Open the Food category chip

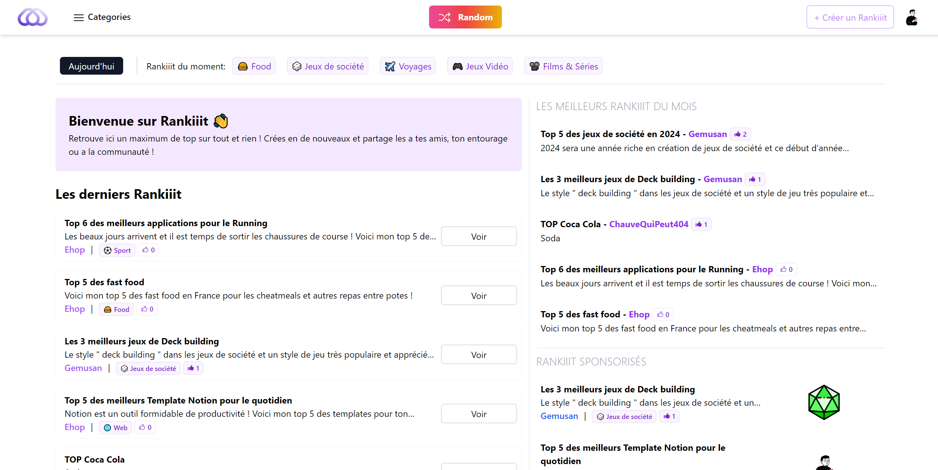point(254,66)
